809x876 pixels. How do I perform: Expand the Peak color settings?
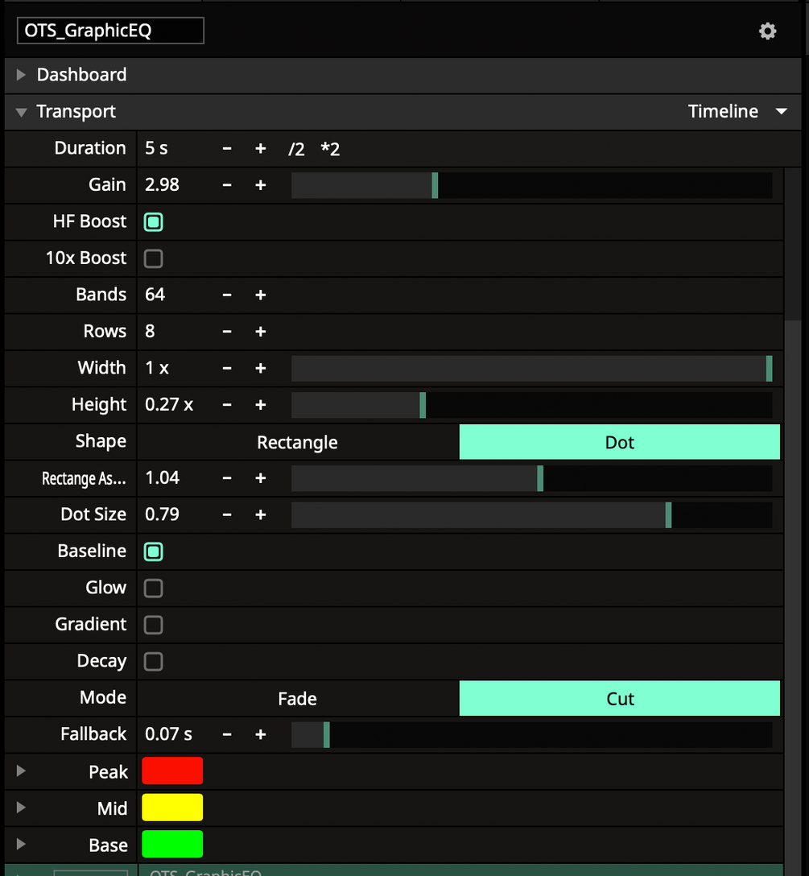pyautogui.click(x=21, y=771)
